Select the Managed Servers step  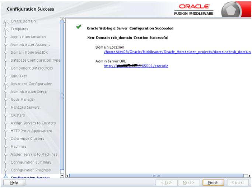coord(25,107)
